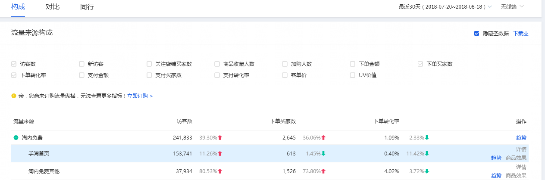Click red up arrow beside 39.30% visitors
The image size is (545, 180).
(220, 138)
